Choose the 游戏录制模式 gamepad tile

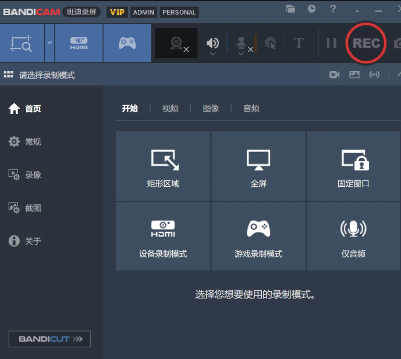pyautogui.click(x=258, y=236)
